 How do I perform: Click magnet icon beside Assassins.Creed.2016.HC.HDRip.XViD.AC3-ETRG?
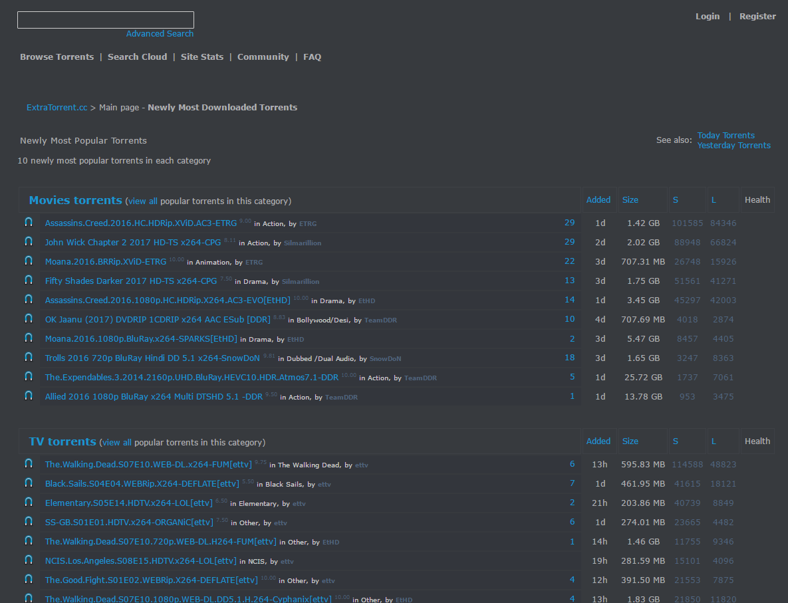tap(29, 223)
